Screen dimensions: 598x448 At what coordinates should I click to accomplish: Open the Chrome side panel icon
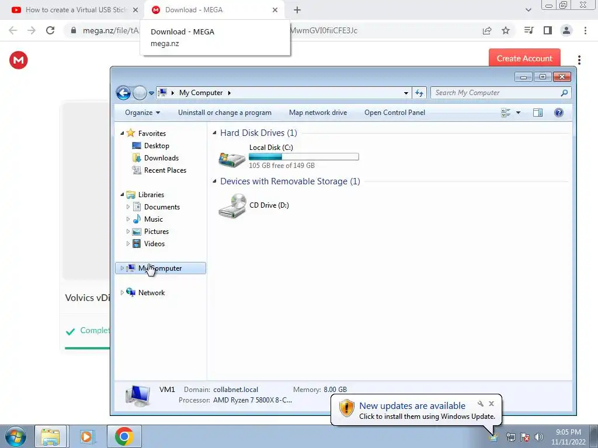(548, 30)
